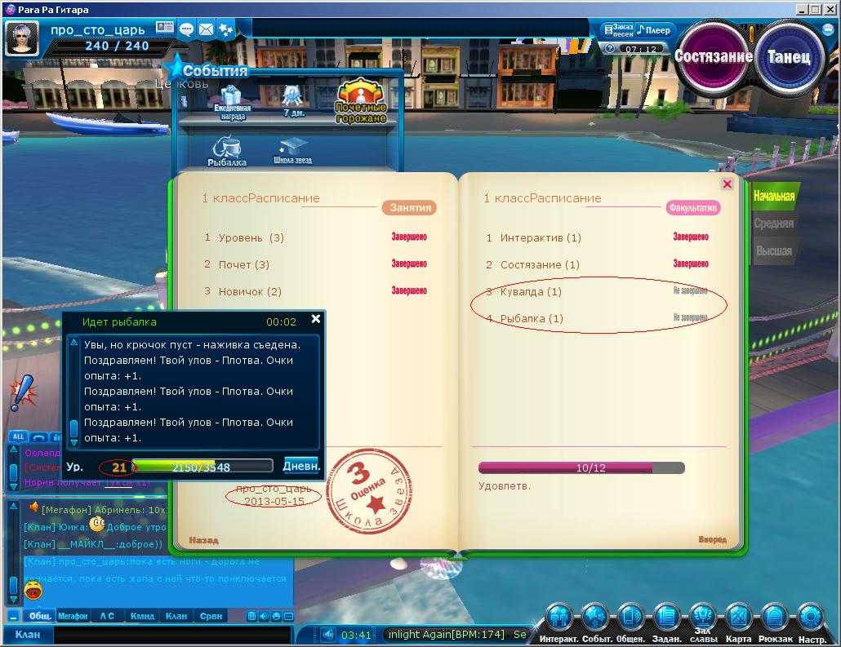Image resolution: width=841 pixels, height=647 pixels.
Task: Clear chat with the trash bin icon
Action: point(251,617)
